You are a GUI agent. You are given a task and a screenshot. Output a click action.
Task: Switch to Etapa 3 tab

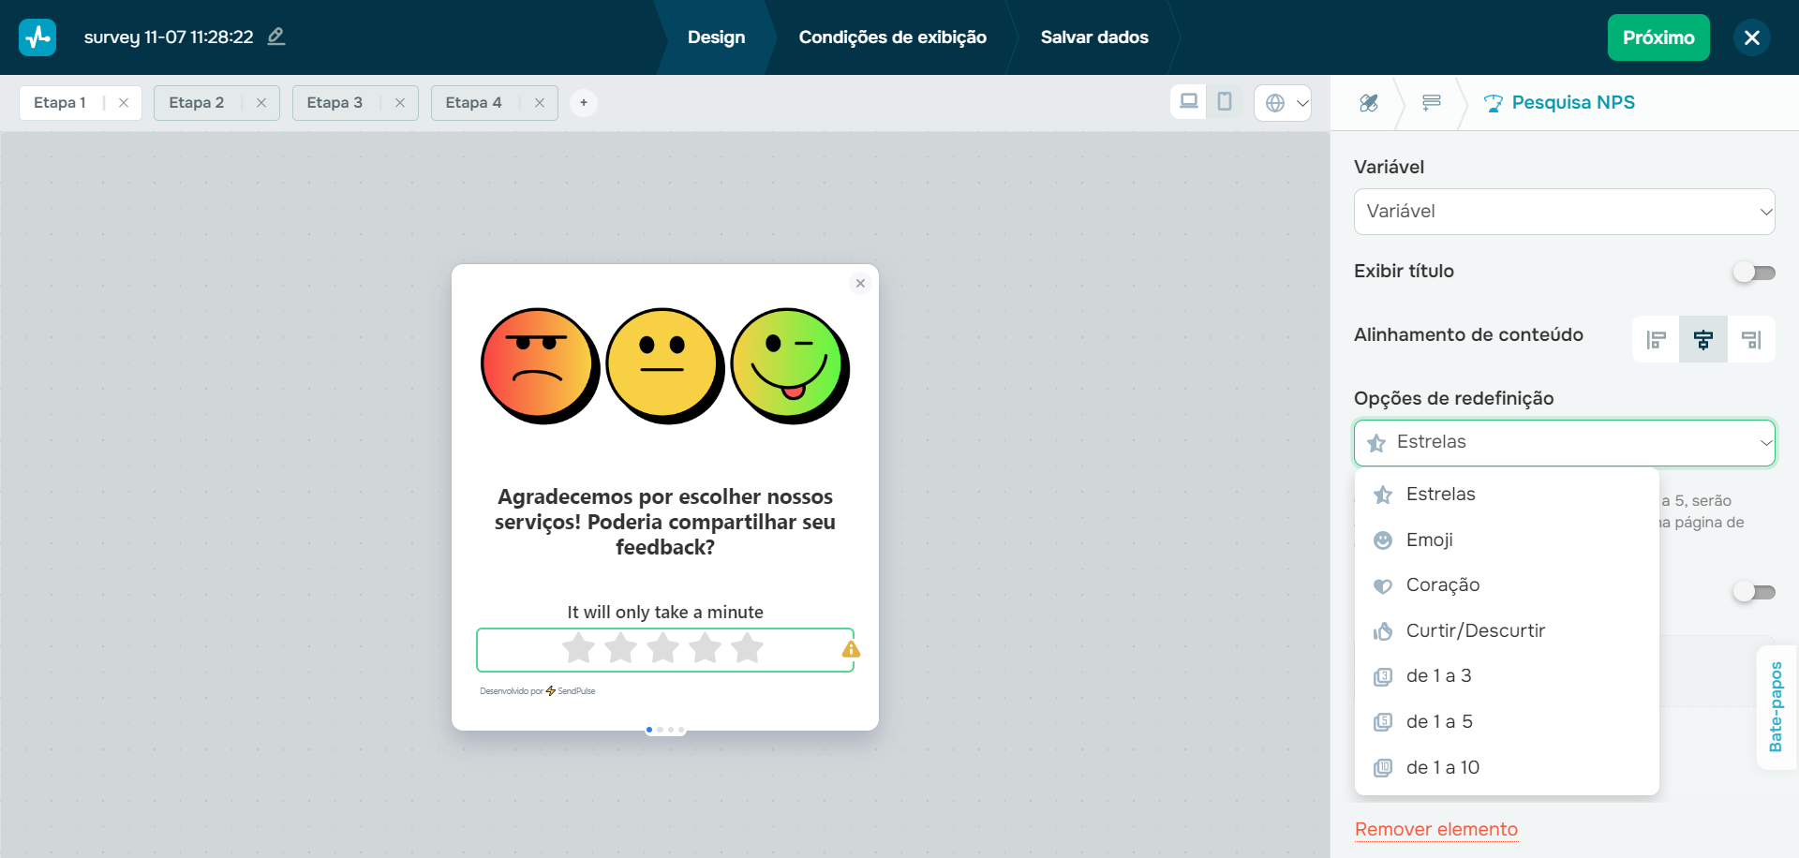coord(335,103)
